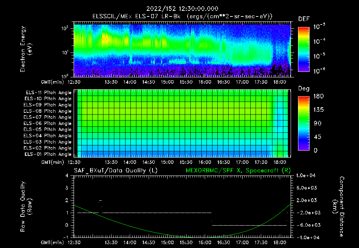The image size is (359, 248).
Task: Click the DEF rainbow color bar
Action: coord(304,49)
